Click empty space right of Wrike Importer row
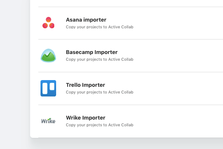The height and width of the screenshot is (149, 223). pos(178,121)
